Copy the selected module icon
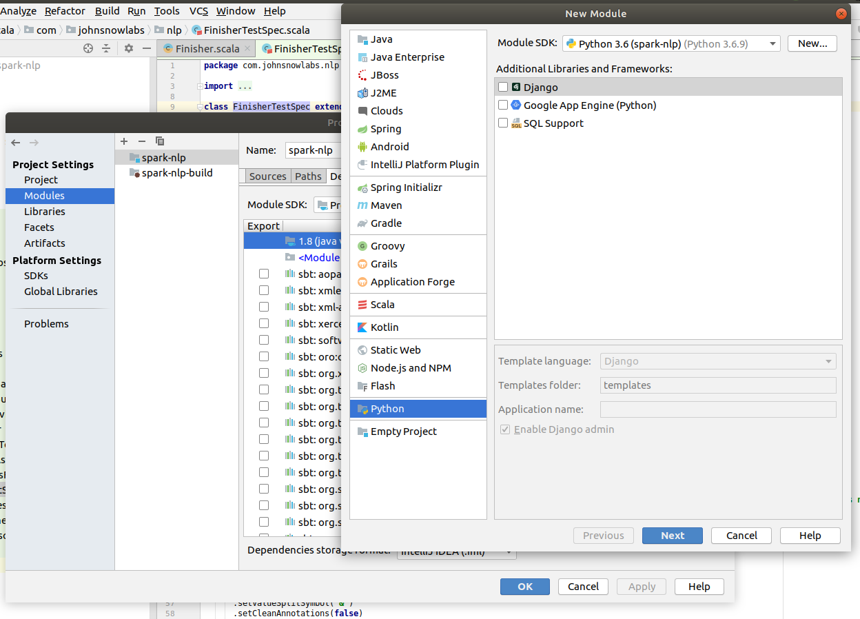Viewport: 860px width, 619px height. 160,141
